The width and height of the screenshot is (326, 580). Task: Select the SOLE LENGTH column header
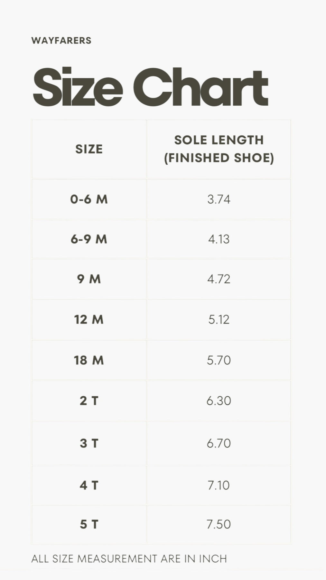[219, 149]
